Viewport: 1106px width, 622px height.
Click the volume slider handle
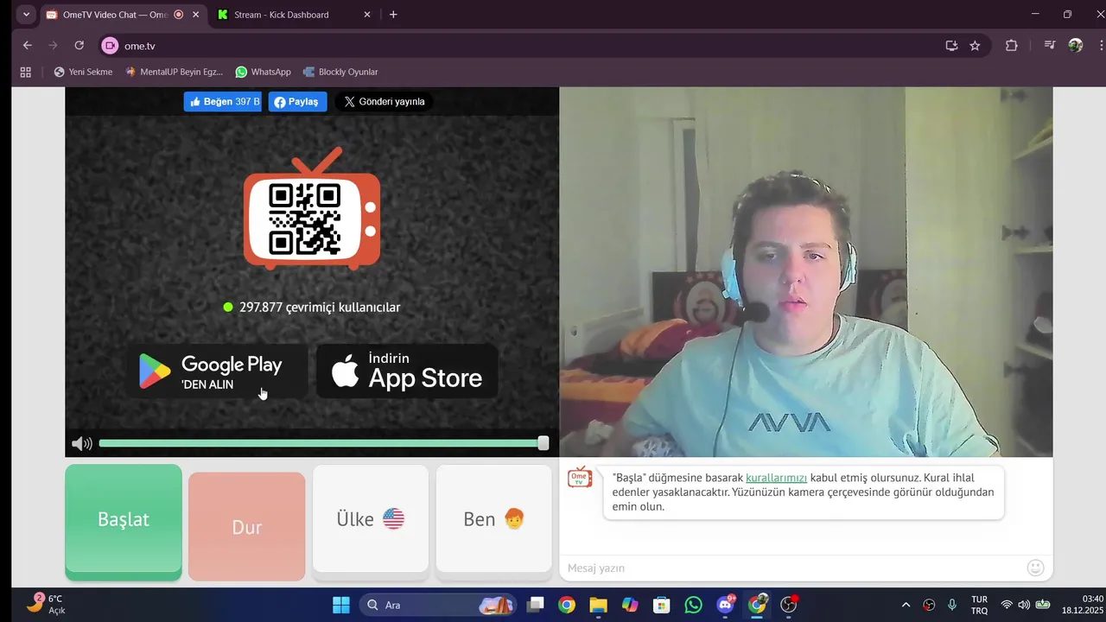tap(543, 443)
